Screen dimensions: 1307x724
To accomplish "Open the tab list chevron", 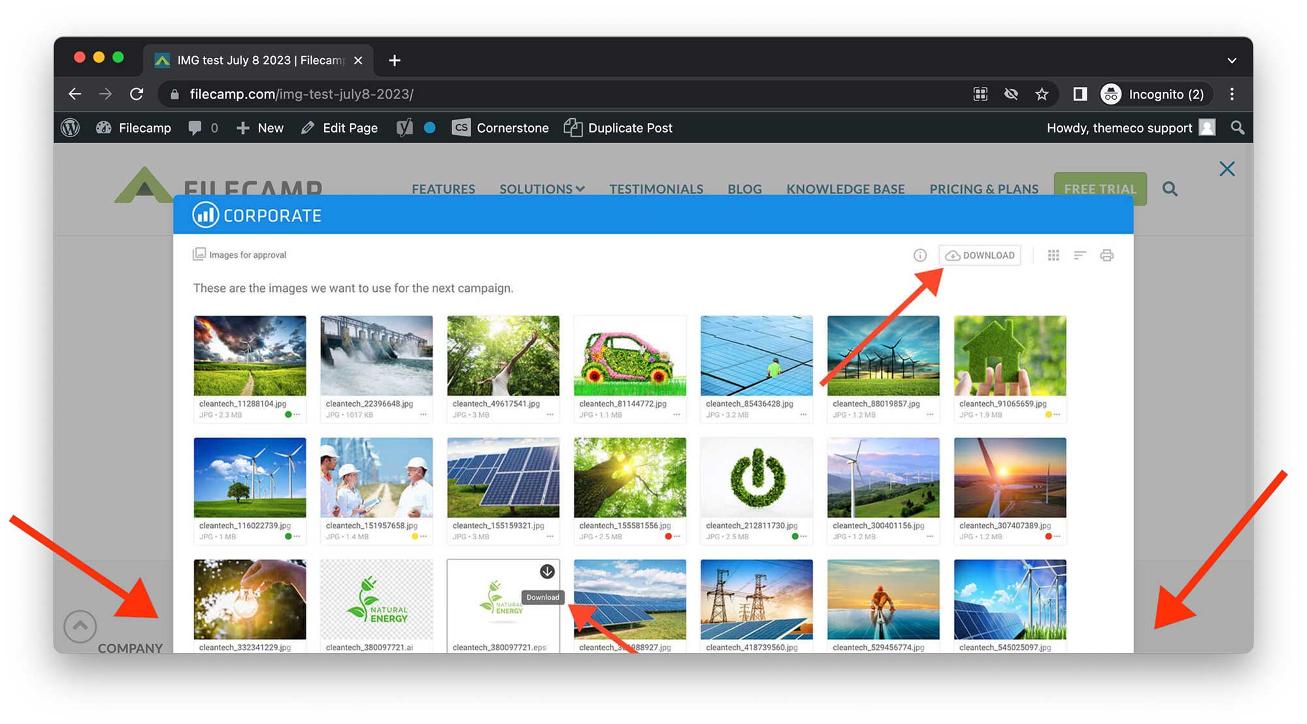I will tap(1231, 60).
